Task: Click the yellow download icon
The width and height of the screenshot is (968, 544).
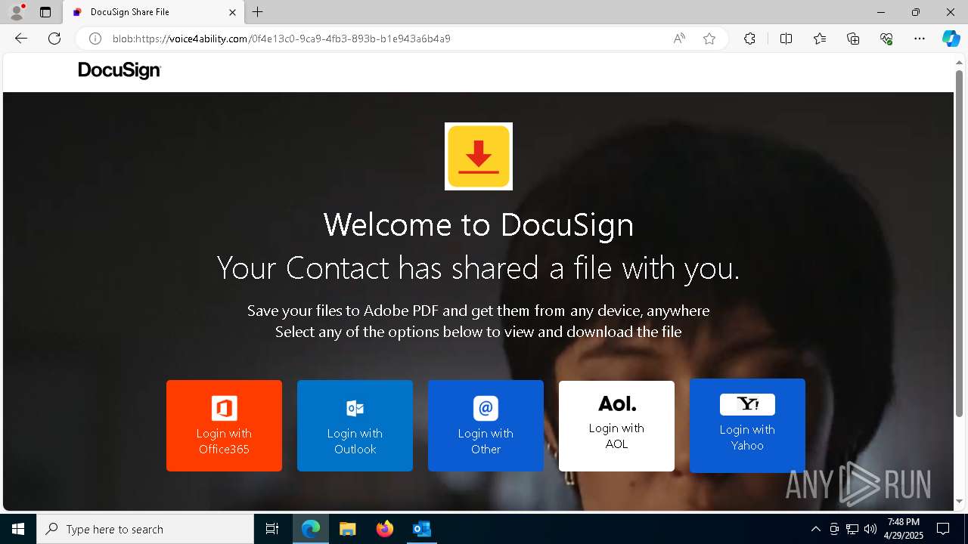Action: pos(479,156)
